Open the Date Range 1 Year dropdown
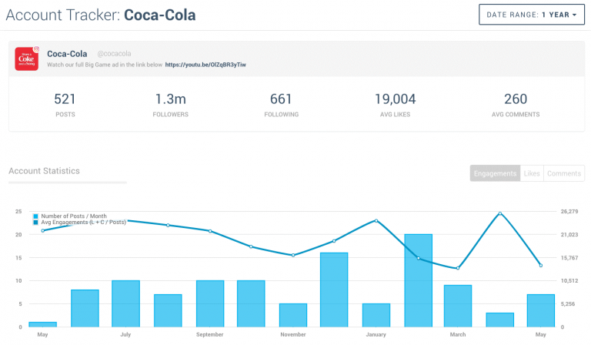The height and width of the screenshot is (345, 591). (x=530, y=15)
